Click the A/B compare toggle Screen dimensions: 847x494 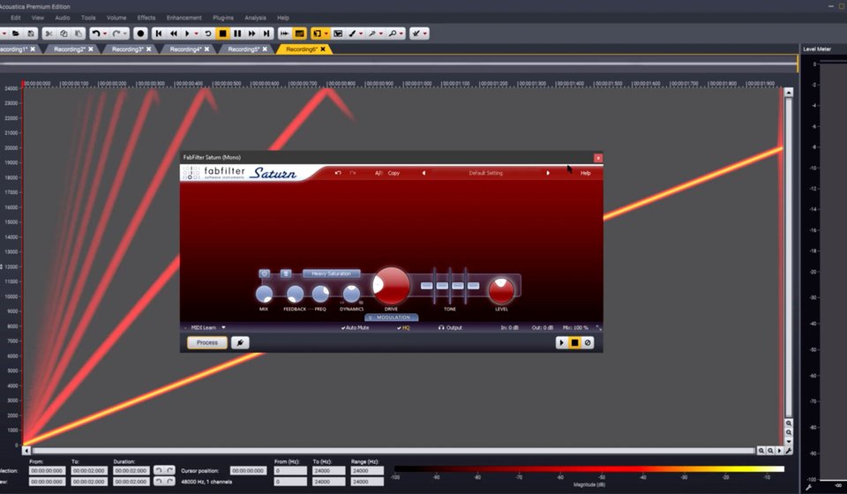pos(379,173)
